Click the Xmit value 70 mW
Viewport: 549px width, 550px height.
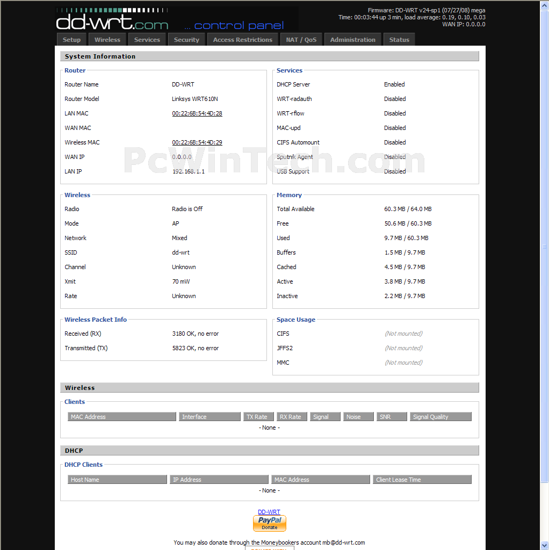[x=181, y=281]
